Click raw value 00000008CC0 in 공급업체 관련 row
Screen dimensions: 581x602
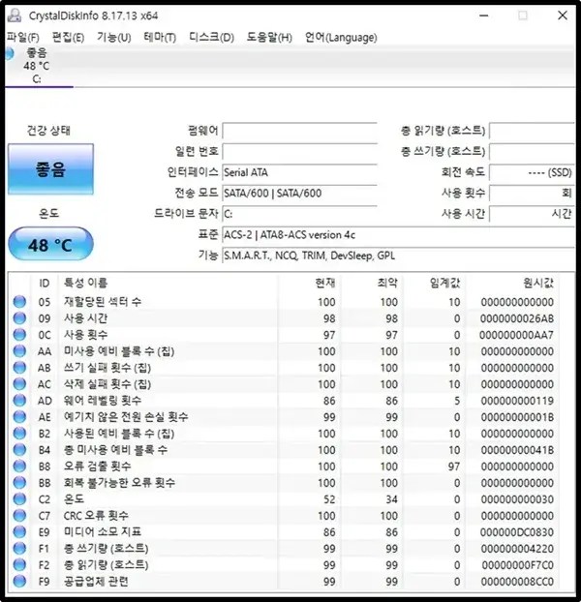click(517, 582)
